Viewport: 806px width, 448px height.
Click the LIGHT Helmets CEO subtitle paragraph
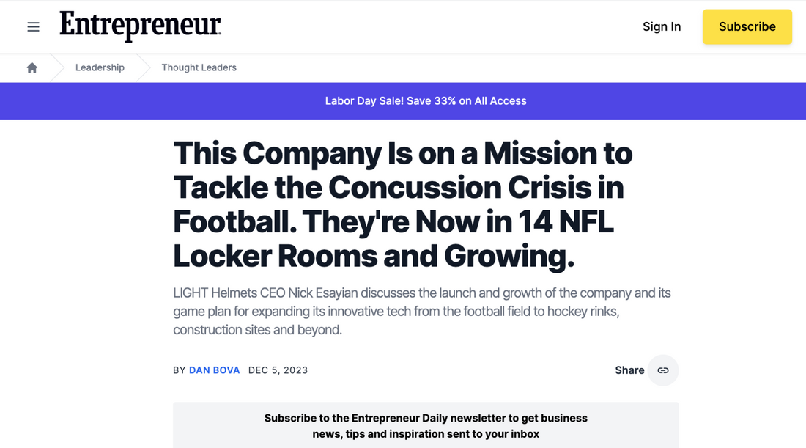(421, 312)
